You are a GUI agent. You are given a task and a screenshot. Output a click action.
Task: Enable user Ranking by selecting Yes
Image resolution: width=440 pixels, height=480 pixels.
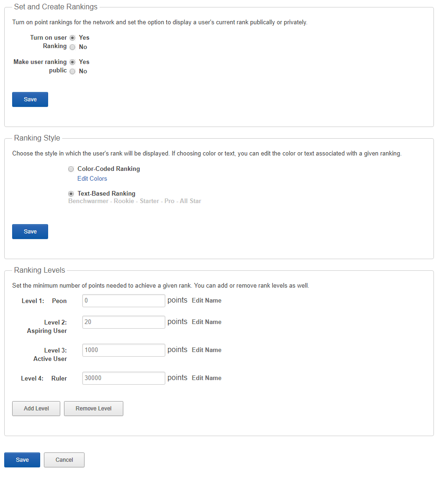72,37
